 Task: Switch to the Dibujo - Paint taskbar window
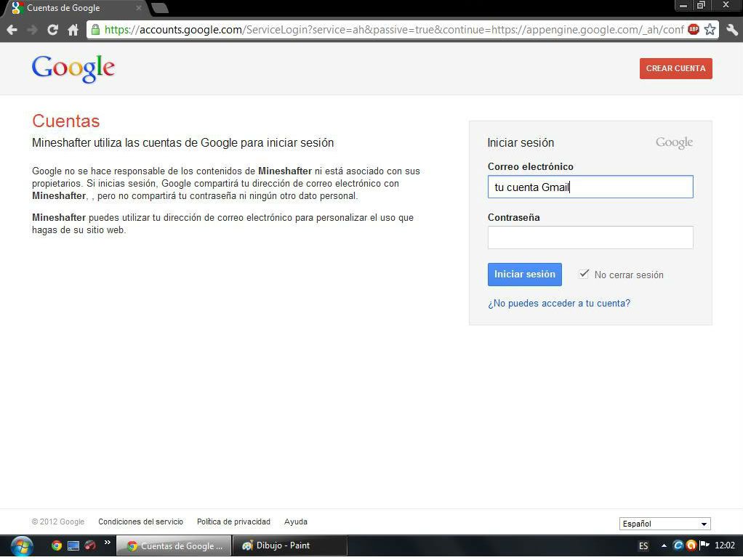(x=289, y=545)
